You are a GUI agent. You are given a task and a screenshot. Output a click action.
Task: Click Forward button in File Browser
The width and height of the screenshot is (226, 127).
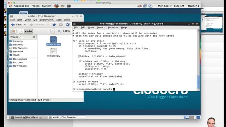37,25
